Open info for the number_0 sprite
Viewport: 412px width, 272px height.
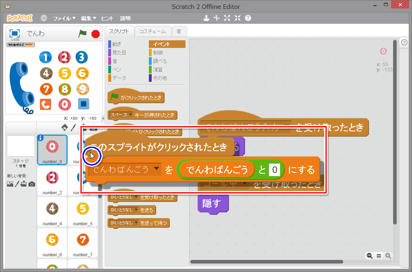coord(41,138)
